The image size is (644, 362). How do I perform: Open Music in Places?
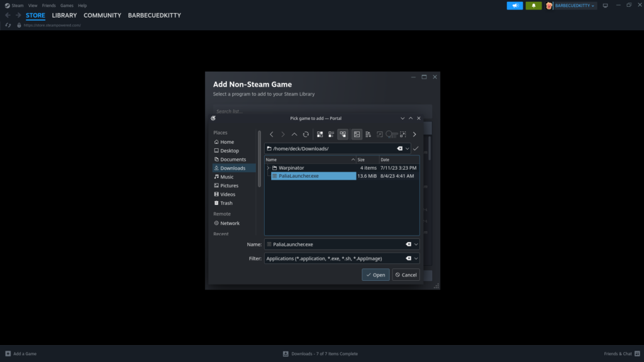click(x=234, y=177)
